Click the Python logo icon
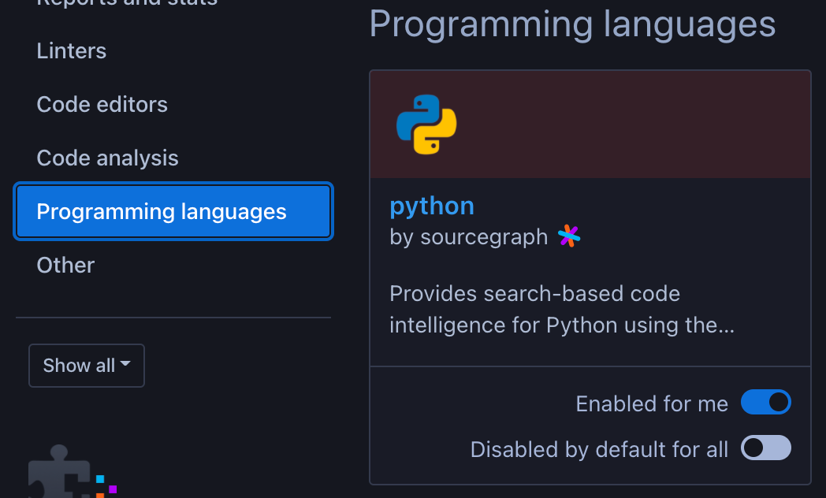826x498 pixels. pos(426,124)
